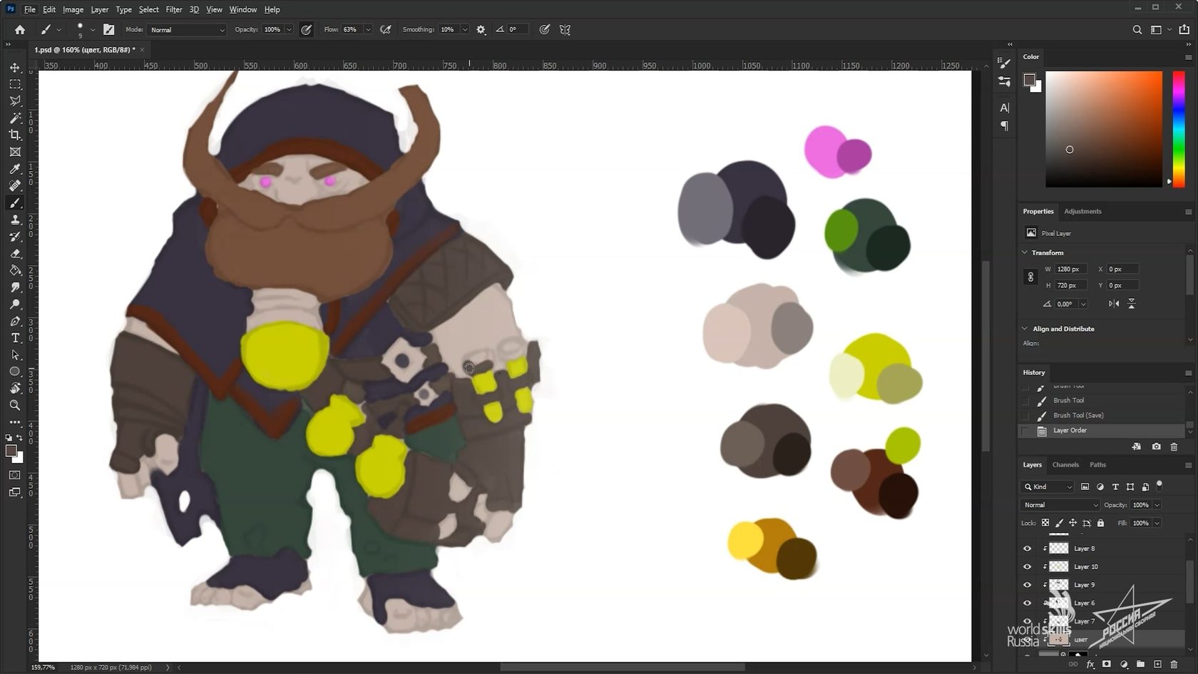Click the hue spectrum slider
The width and height of the screenshot is (1198, 674).
tap(1179, 129)
